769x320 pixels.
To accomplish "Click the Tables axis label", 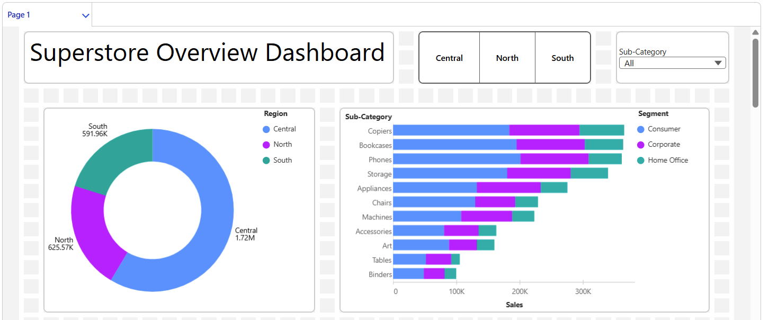I will (x=382, y=260).
